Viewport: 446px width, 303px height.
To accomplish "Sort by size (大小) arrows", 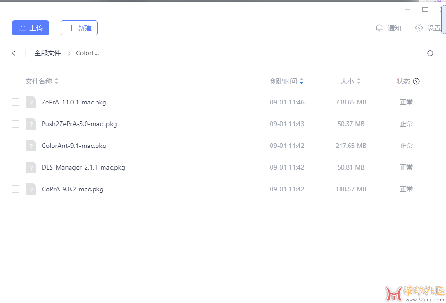I will (359, 81).
